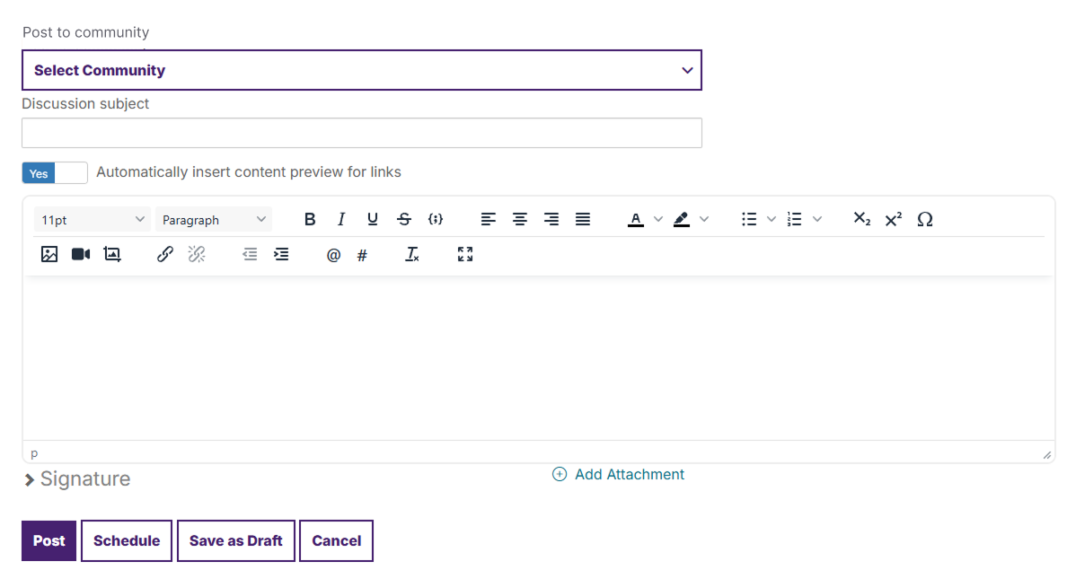This screenshot has width=1067, height=579.
Task: Open the Select Community dropdown
Action: (362, 70)
